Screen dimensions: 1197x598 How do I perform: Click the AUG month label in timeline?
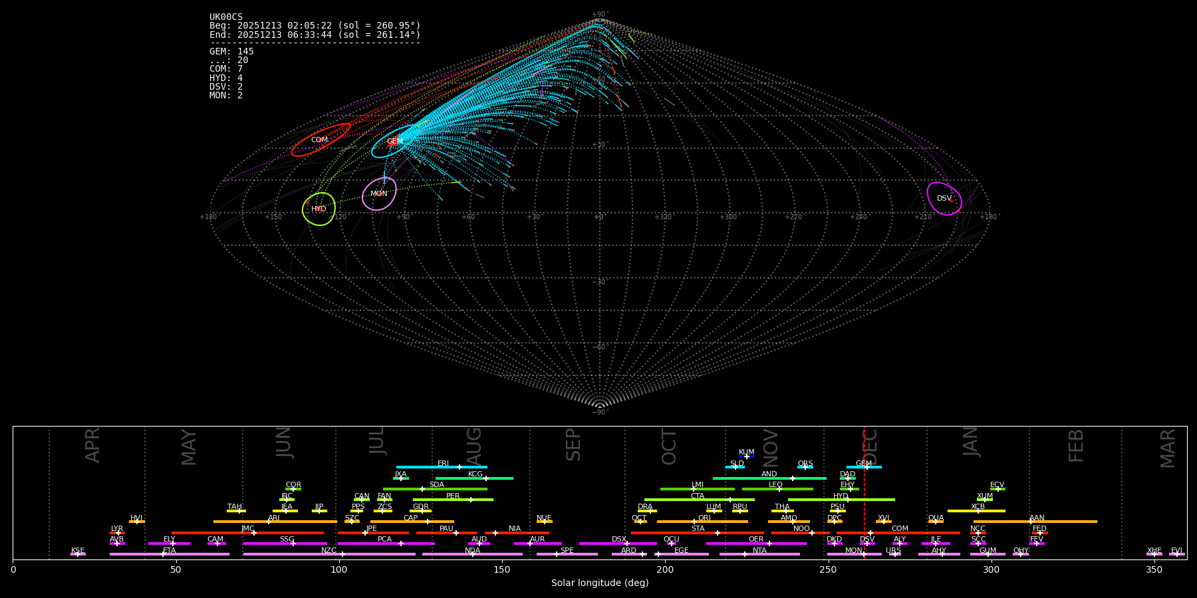[474, 447]
